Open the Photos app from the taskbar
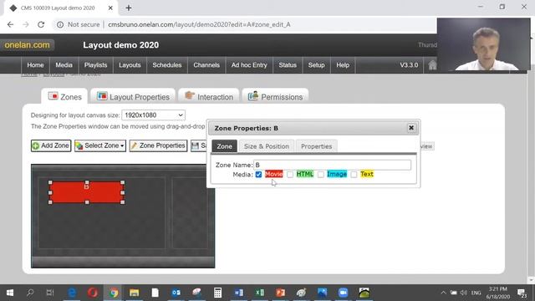The height and width of the screenshot is (301, 535). [322, 293]
